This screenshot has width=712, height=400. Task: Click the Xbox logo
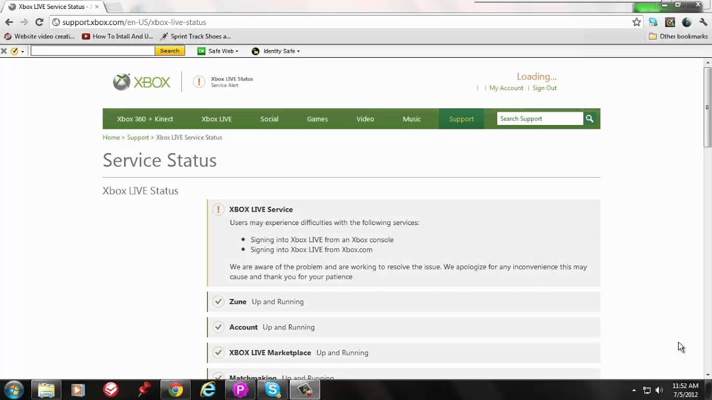[x=141, y=82]
